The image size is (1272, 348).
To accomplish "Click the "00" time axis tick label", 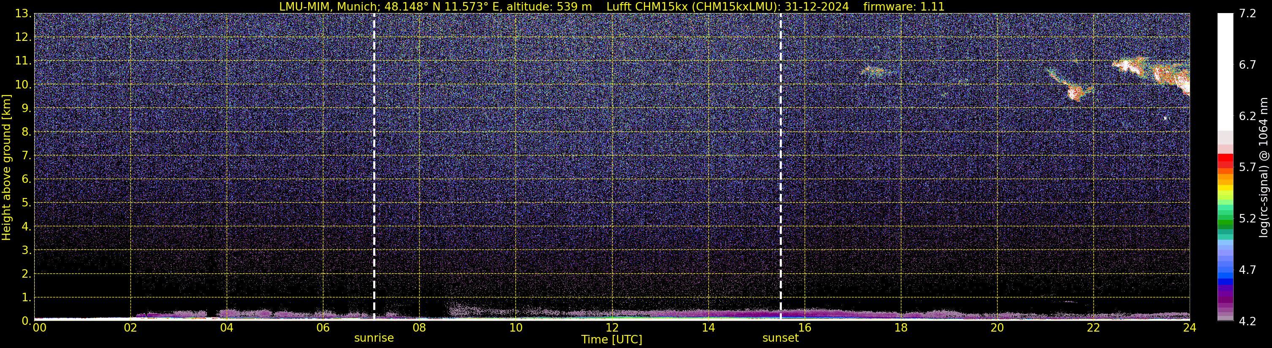I will tap(40, 328).
